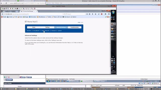Click red Adblock stop-sign icon
Screen dimensions: 161x90
pos(102,14)
